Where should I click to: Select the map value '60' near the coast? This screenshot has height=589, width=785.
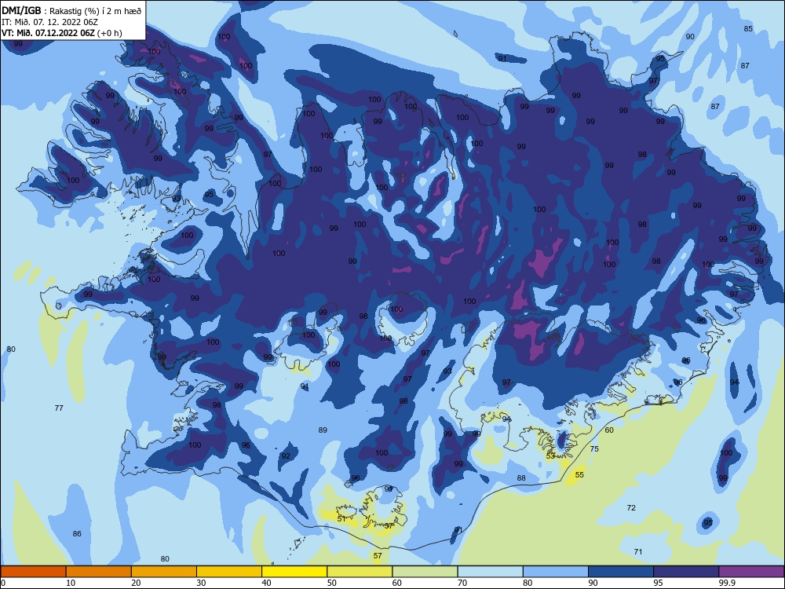[609, 430]
